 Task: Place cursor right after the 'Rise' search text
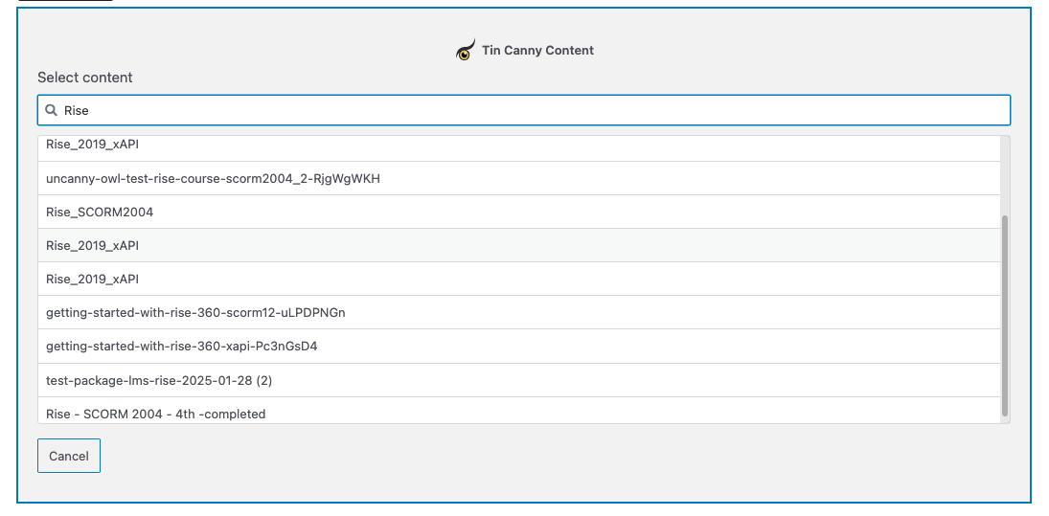90,110
